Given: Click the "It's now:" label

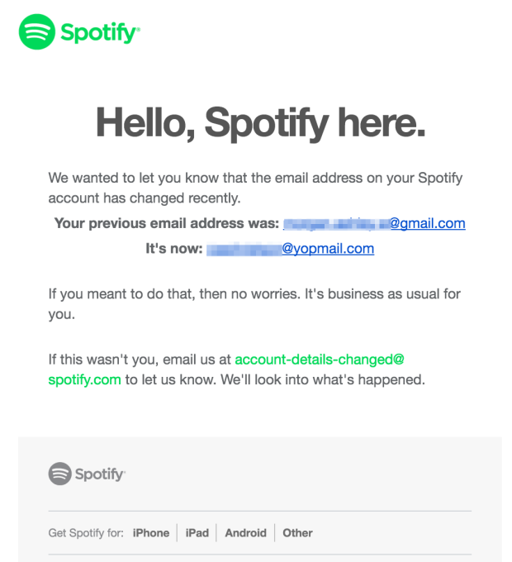Looking at the screenshot, I should click(173, 249).
